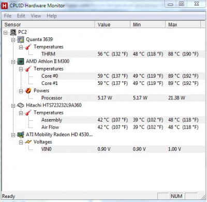Image resolution: width=207 pixels, height=202 pixels.
Task: Open the File menu
Action: click(x=8, y=16)
